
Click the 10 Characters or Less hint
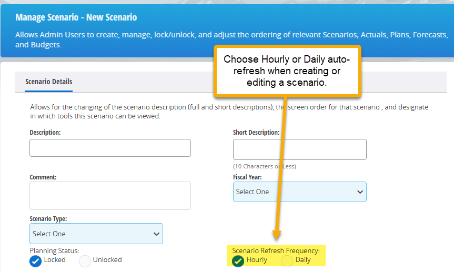tap(265, 166)
